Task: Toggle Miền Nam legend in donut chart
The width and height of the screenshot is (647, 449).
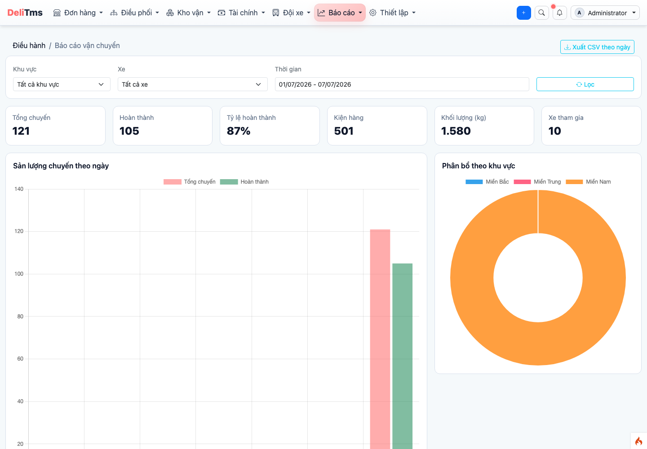Action: pyautogui.click(x=588, y=182)
